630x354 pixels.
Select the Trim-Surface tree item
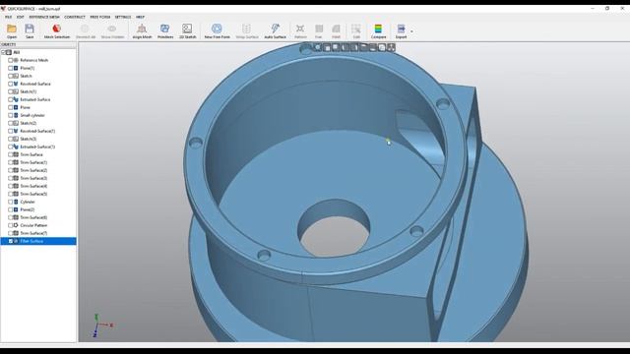pyautogui.click(x=31, y=154)
